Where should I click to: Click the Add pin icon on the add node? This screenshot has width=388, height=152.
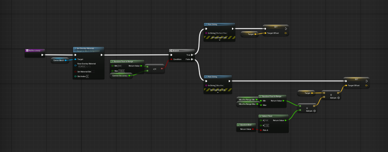coord(338,98)
